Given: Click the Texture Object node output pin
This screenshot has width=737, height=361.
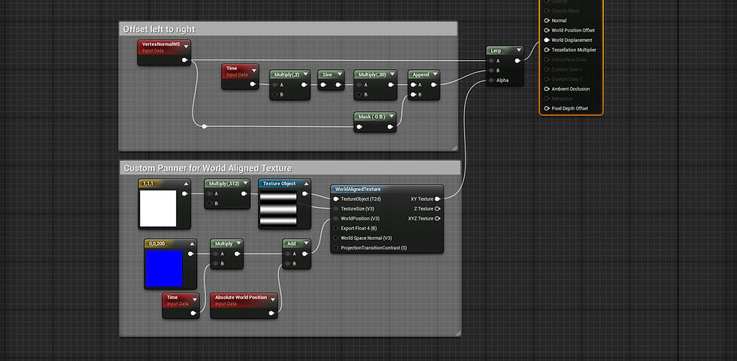Looking at the screenshot, I should [305, 194].
